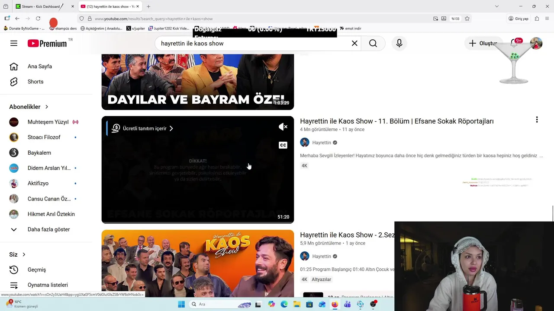Open the list all tabs dropdown

pos(497,6)
